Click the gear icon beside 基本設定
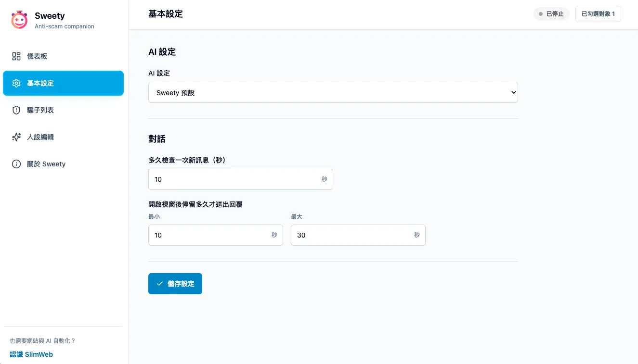 16,83
